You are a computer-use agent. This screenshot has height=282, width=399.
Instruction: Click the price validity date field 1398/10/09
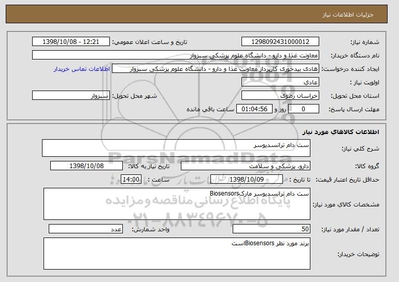pyautogui.click(x=247, y=180)
